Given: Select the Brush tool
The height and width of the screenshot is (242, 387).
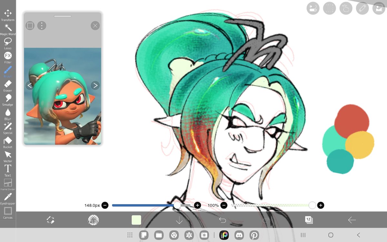Looking at the screenshot, I should point(8,72).
